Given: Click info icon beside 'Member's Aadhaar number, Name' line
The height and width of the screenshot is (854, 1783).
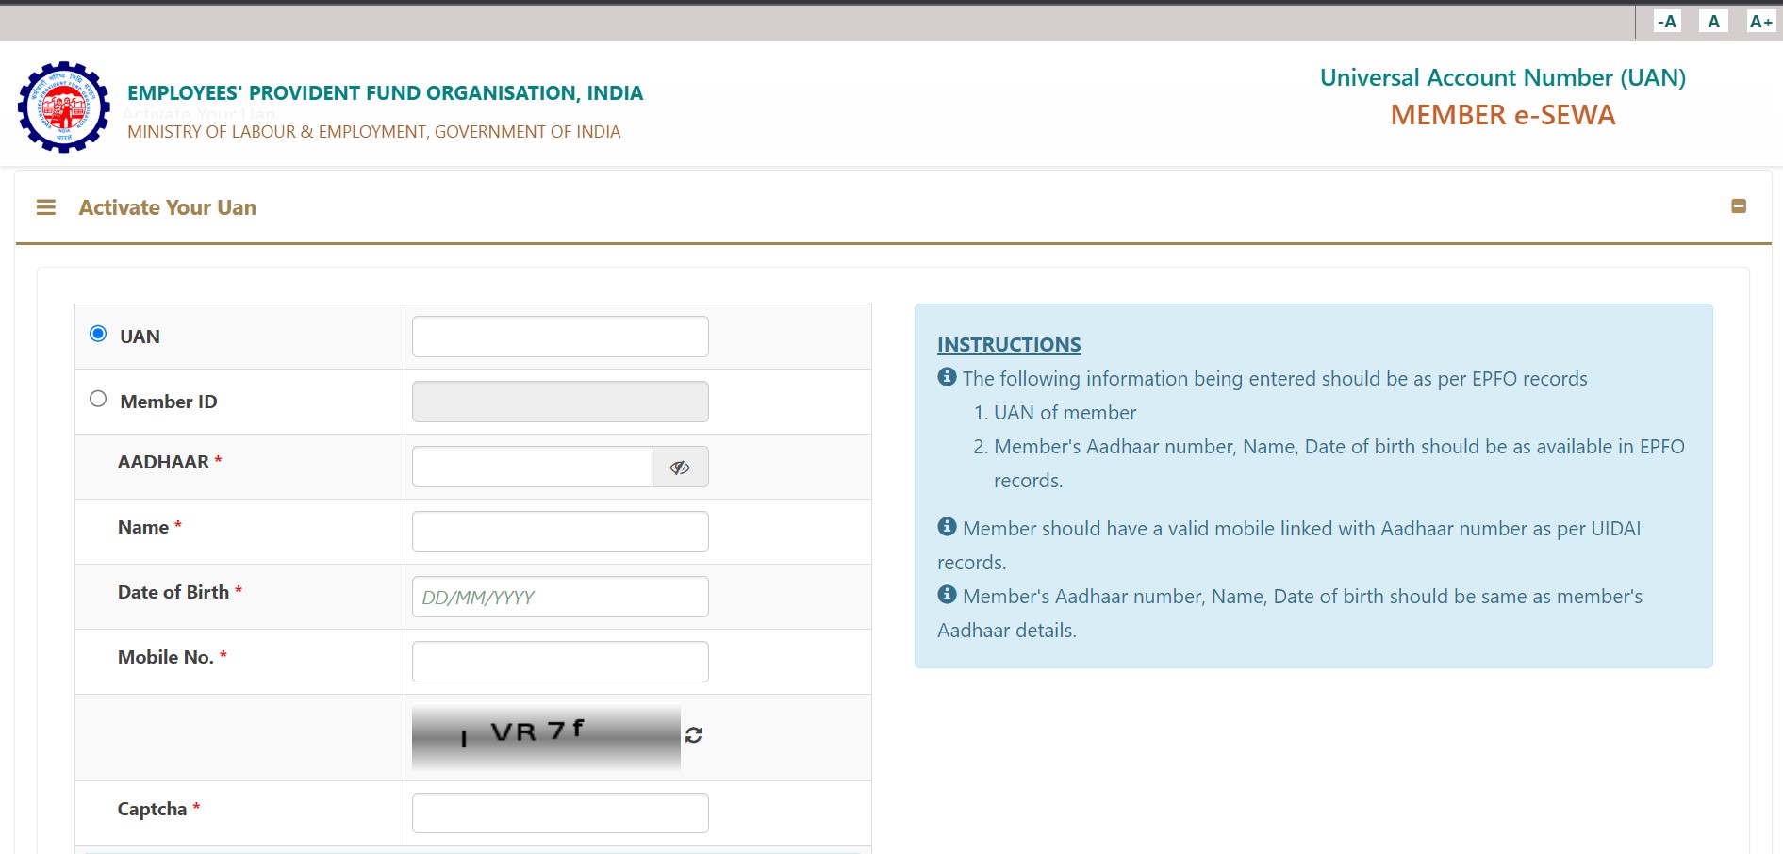Looking at the screenshot, I should 947,595.
